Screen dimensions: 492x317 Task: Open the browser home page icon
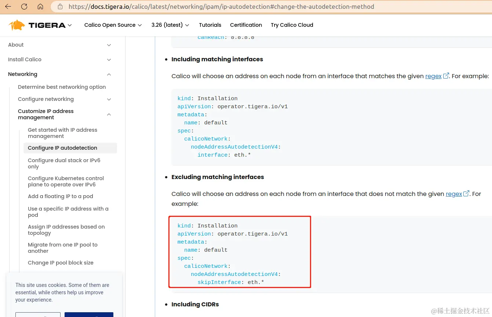pos(40,7)
